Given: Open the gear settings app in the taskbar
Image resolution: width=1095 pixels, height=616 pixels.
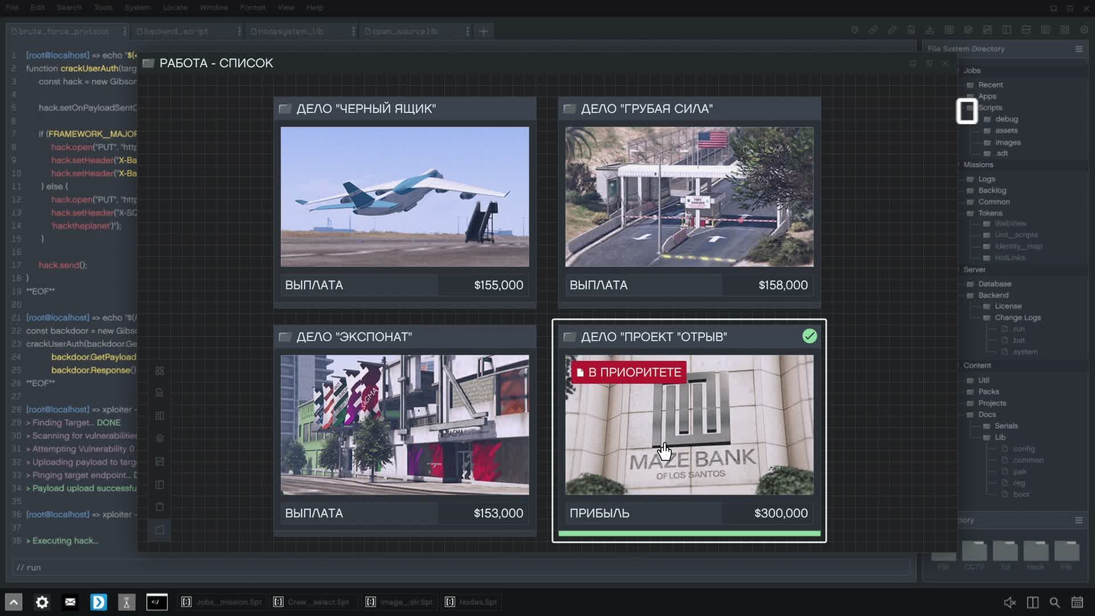Looking at the screenshot, I should [x=42, y=602].
